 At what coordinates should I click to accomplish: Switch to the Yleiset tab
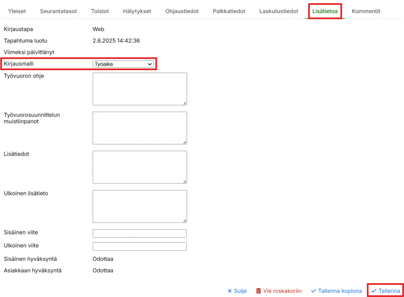tap(17, 11)
